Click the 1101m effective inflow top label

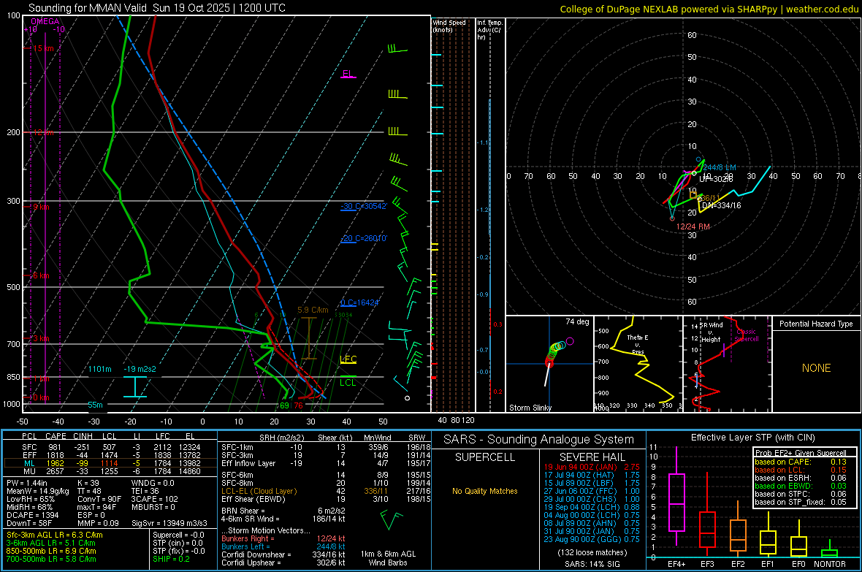[100, 369]
